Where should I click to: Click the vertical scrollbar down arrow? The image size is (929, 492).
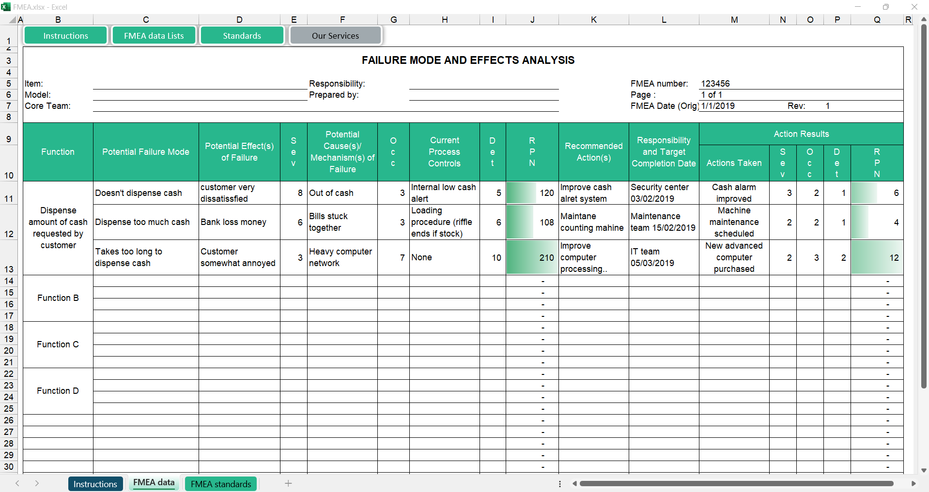(x=924, y=470)
